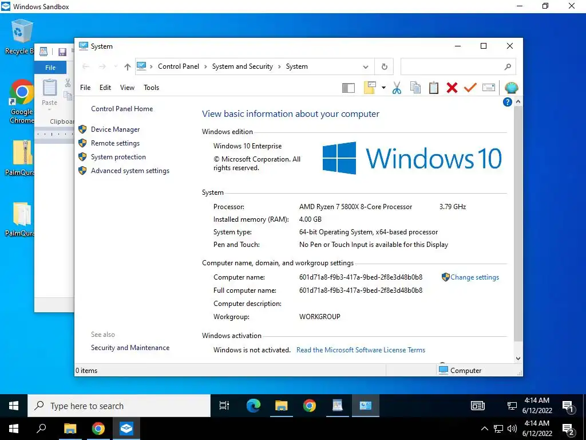Click Windows Sandbox icon in host taskbar
The height and width of the screenshot is (440, 586).
[x=126, y=429]
